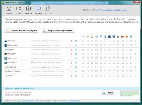
Task: Open the Video section
Action: point(19,11)
